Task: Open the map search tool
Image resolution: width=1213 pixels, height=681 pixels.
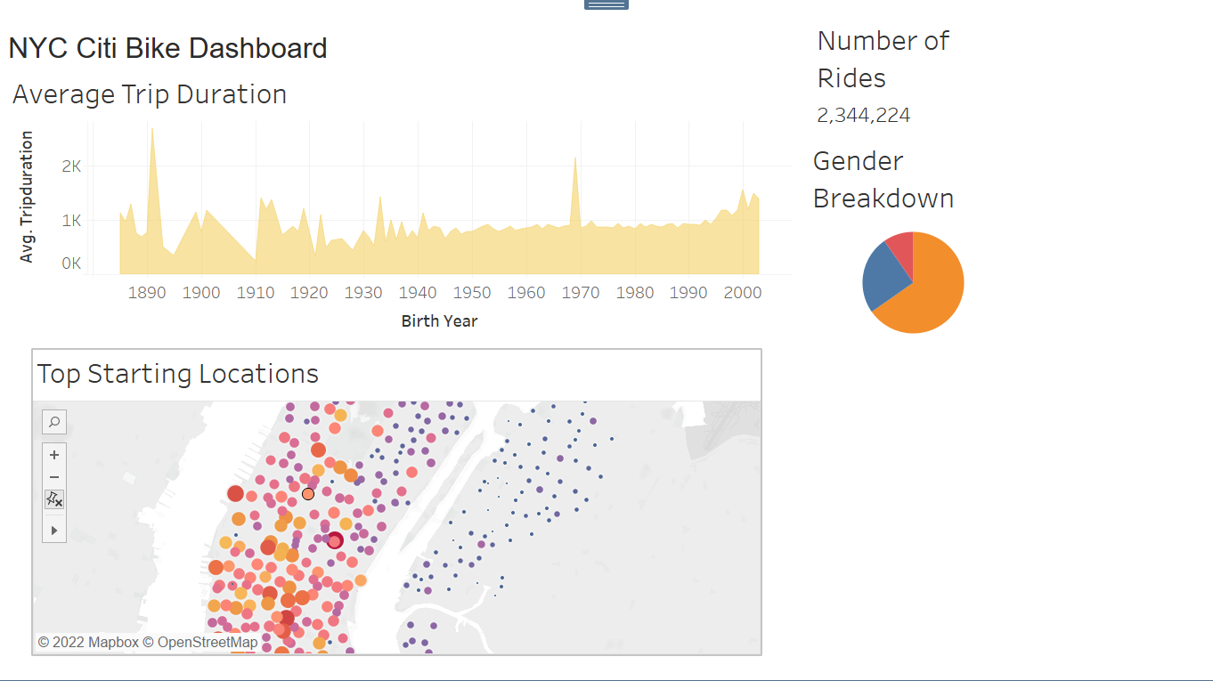Action: (x=54, y=421)
